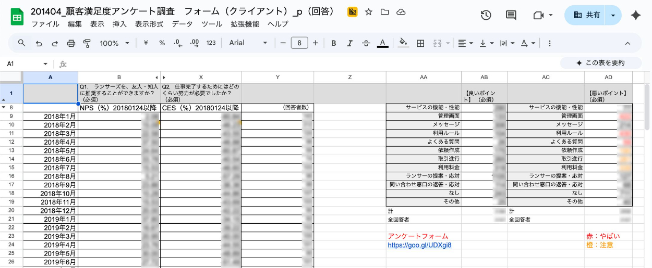Open the データ menu
Image resolution: width=652 pixels, height=268 pixels.
[182, 24]
